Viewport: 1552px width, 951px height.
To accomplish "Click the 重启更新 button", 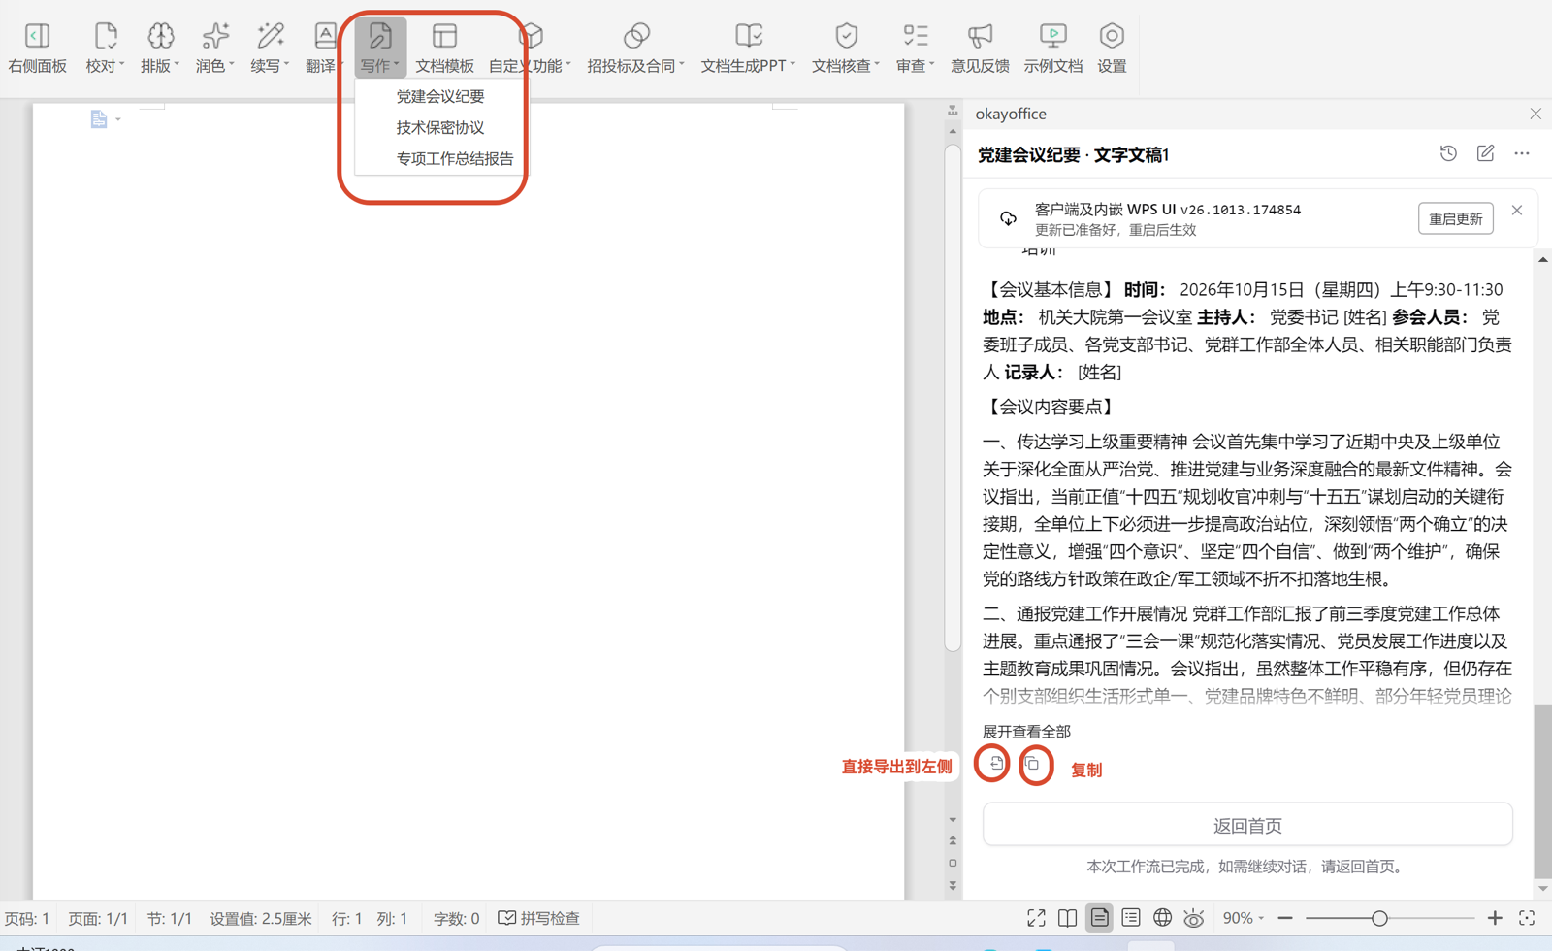I will [x=1455, y=218].
